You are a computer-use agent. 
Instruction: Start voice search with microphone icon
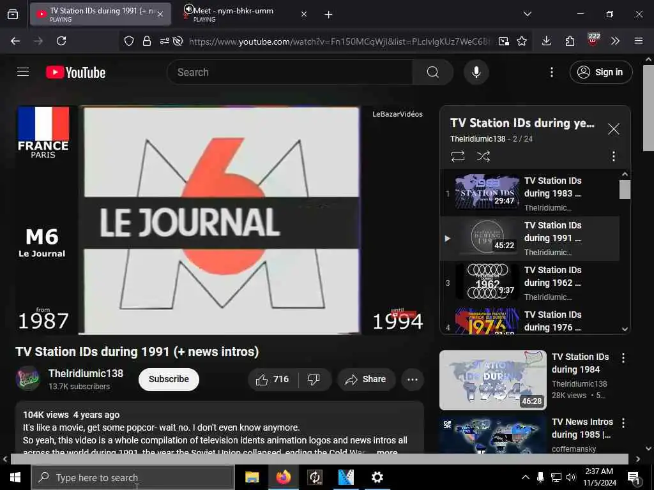click(x=476, y=72)
